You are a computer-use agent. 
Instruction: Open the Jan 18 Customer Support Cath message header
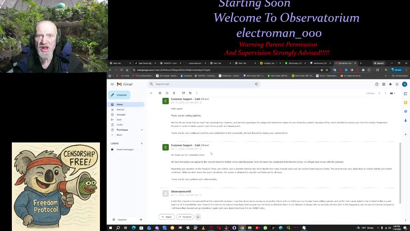coord(190,99)
